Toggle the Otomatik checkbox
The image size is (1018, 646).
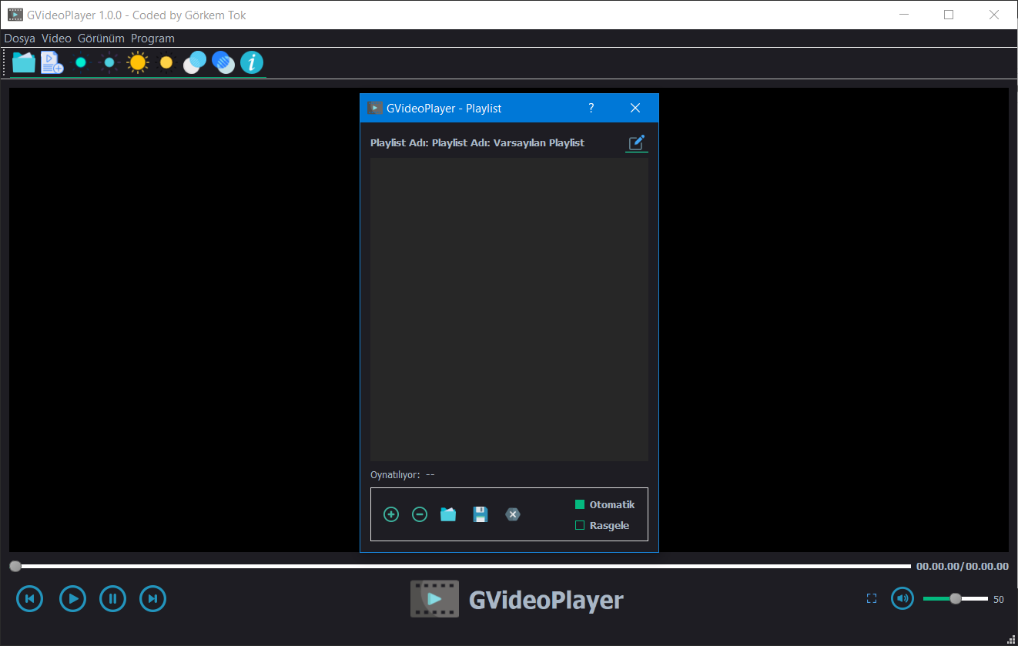pyautogui.click(x=581, y=505)
